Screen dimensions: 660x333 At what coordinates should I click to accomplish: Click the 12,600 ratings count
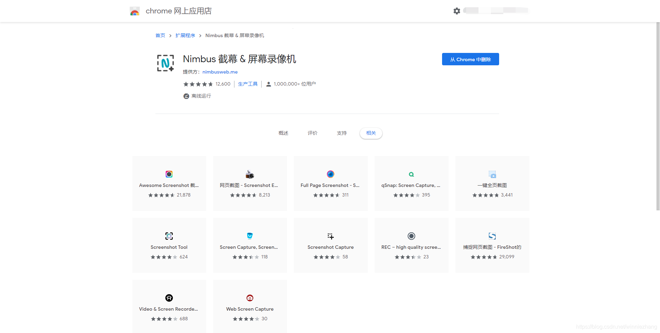coord(223,84)
